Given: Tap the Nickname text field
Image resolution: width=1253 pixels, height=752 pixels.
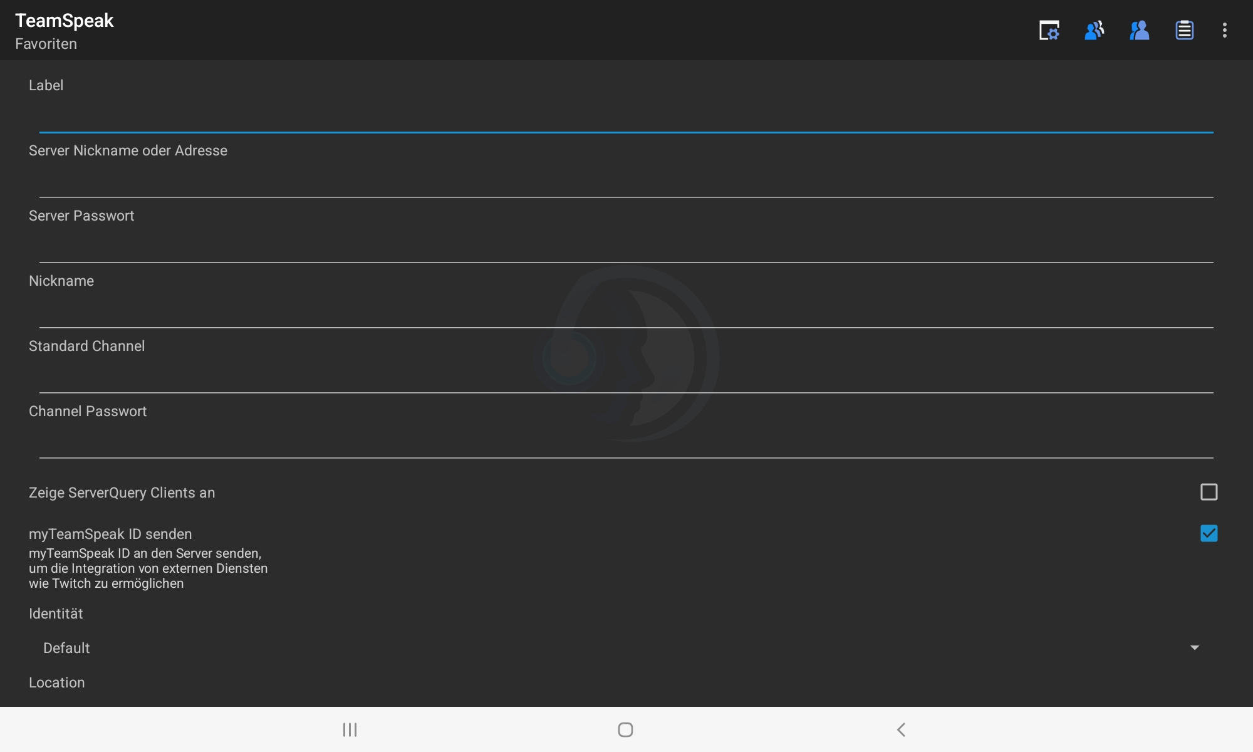Looking at the screenshot, I should [626, 312].
